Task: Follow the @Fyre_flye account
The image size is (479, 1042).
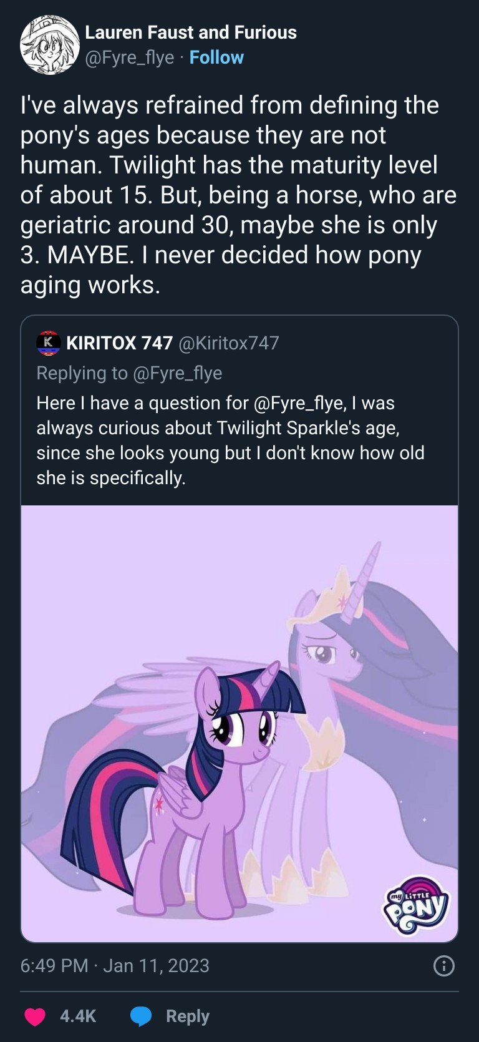Action: 216,57
